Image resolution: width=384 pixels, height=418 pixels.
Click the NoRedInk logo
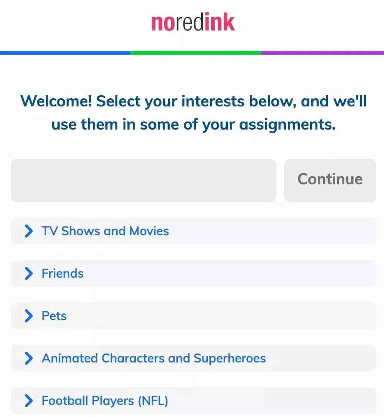pyautogui.click(x=193, y=22)
